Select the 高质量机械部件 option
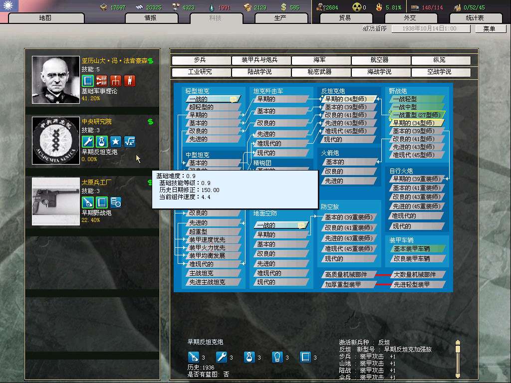This screenshot has width=511, height=383. point(349,275)
